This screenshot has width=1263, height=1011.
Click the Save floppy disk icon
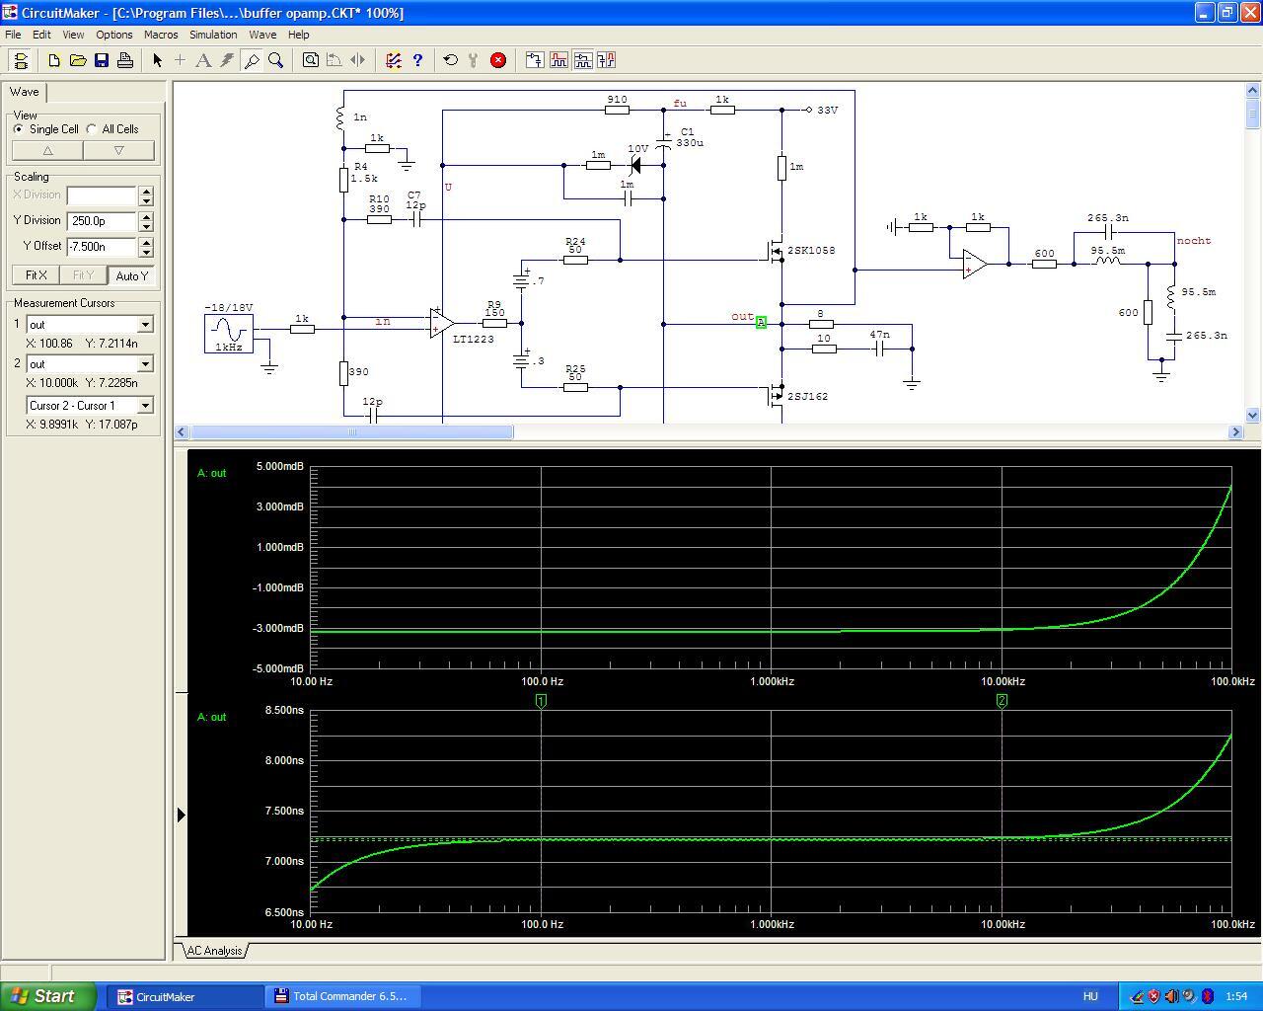pyautogui.click(x=102, y=60)
